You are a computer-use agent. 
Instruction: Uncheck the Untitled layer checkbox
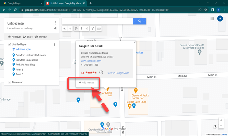[x=9, y=44]
